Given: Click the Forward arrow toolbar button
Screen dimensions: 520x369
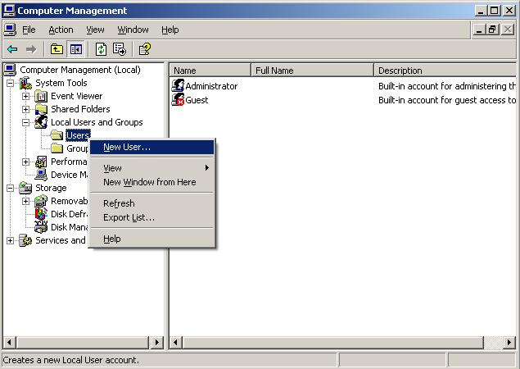Looking at the screenshot, I should coord(31,49).
